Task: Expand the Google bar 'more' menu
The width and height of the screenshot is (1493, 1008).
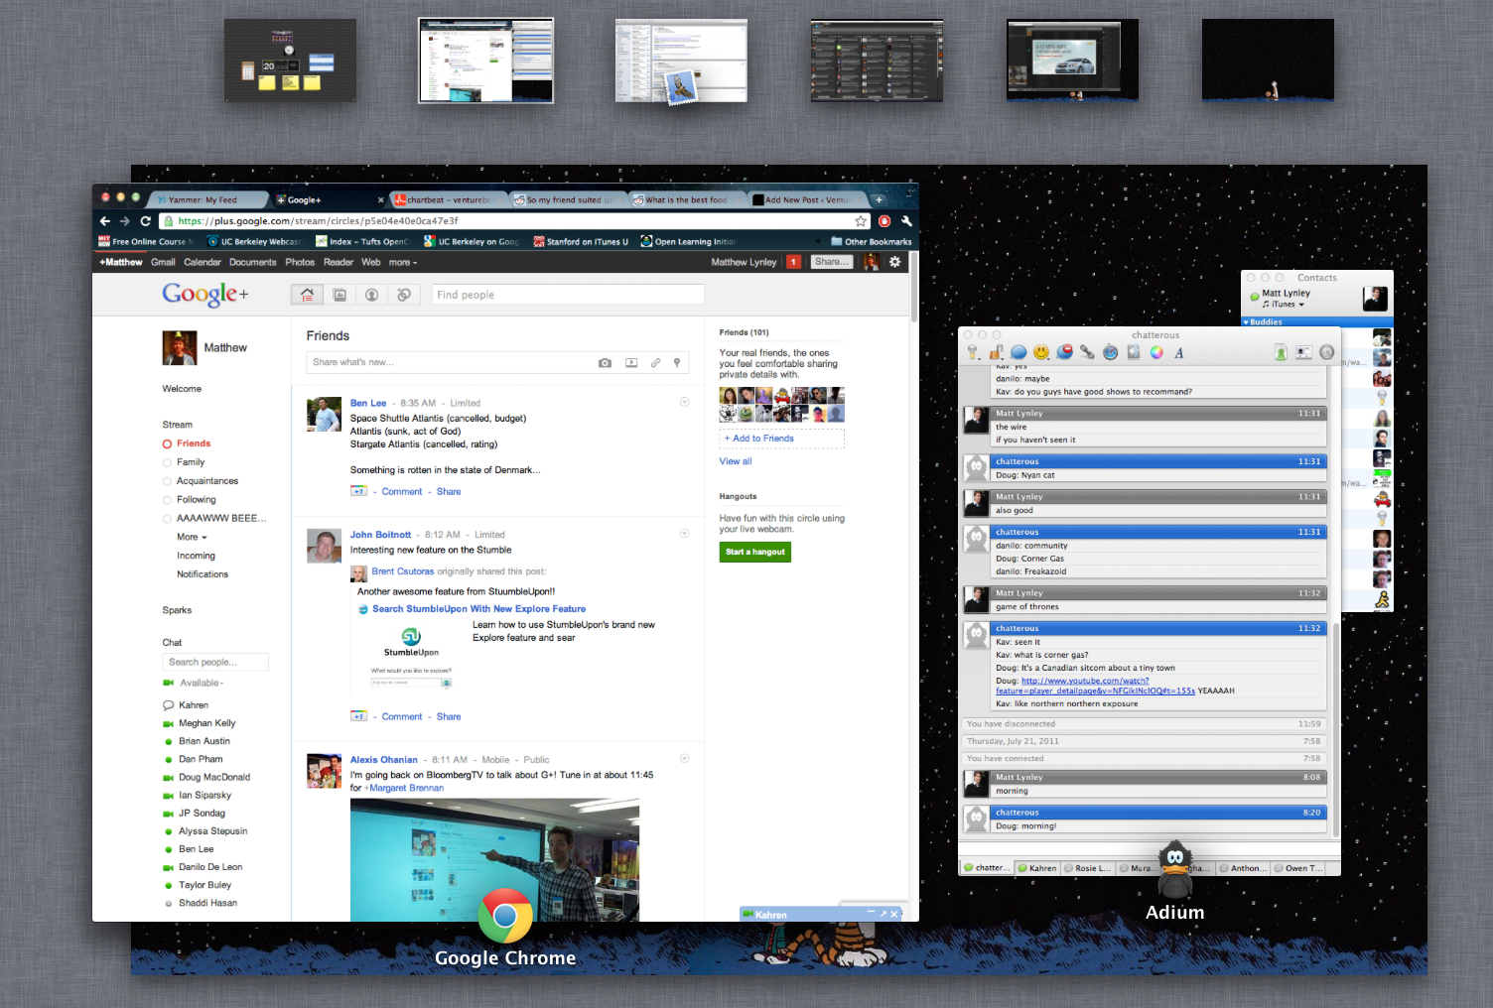Action: pyautogui.click(x=403, y=262)
